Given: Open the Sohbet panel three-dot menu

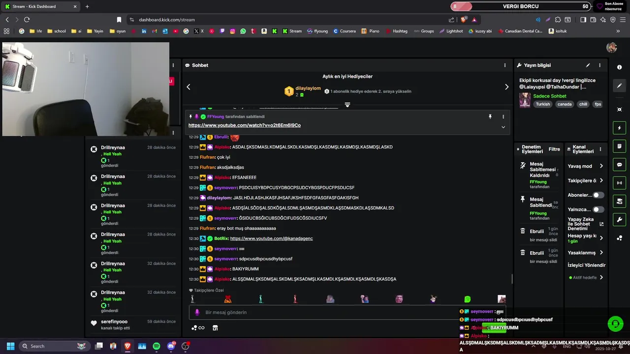Looking at the screenshot, I should tap(504, 65).
